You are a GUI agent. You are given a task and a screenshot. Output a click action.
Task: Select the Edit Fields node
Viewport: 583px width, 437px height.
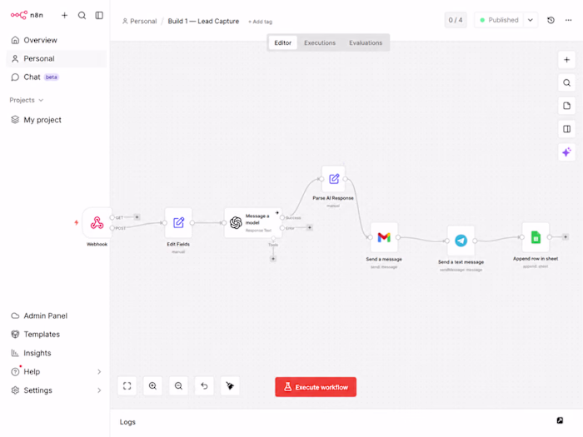[178, 222]
